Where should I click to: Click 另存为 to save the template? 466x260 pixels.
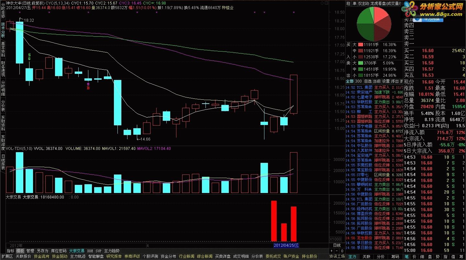tap(42, 251)
